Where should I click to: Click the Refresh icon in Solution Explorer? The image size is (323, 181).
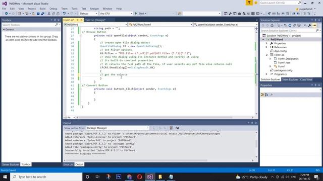[x=290, y=26]
